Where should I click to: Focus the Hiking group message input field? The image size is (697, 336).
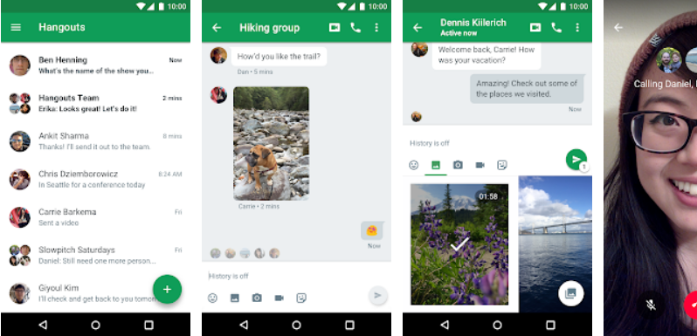tap(296, 276)
